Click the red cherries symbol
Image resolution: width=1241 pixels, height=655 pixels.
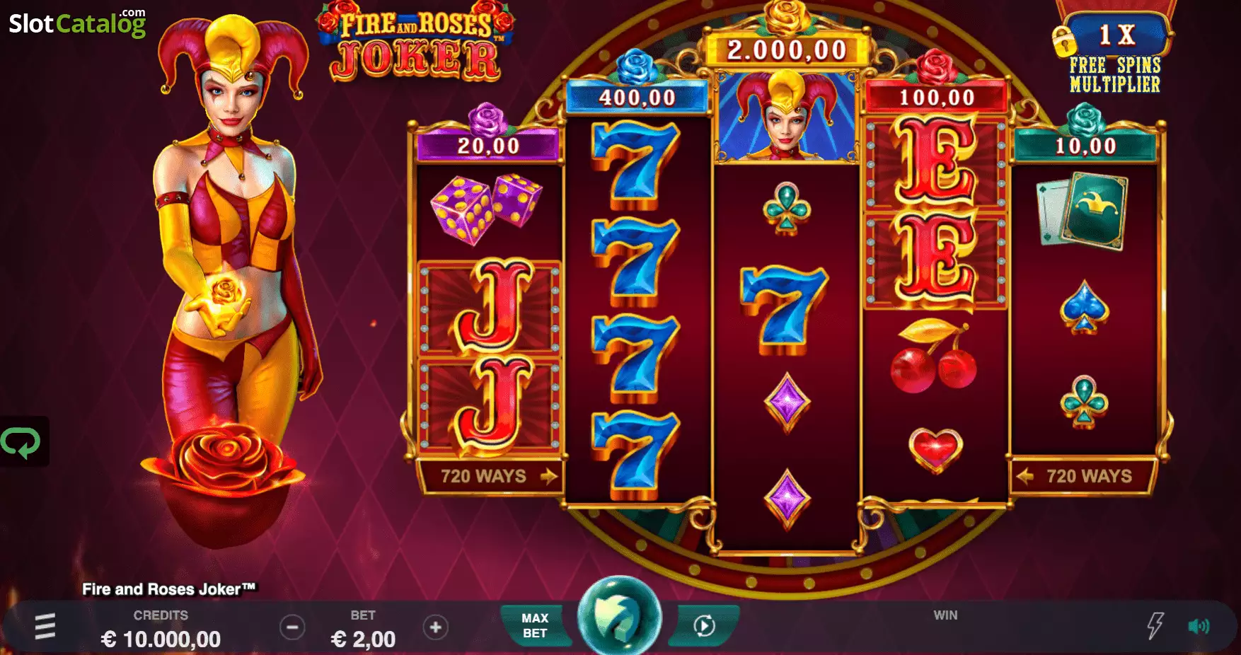tap(933, 357)
